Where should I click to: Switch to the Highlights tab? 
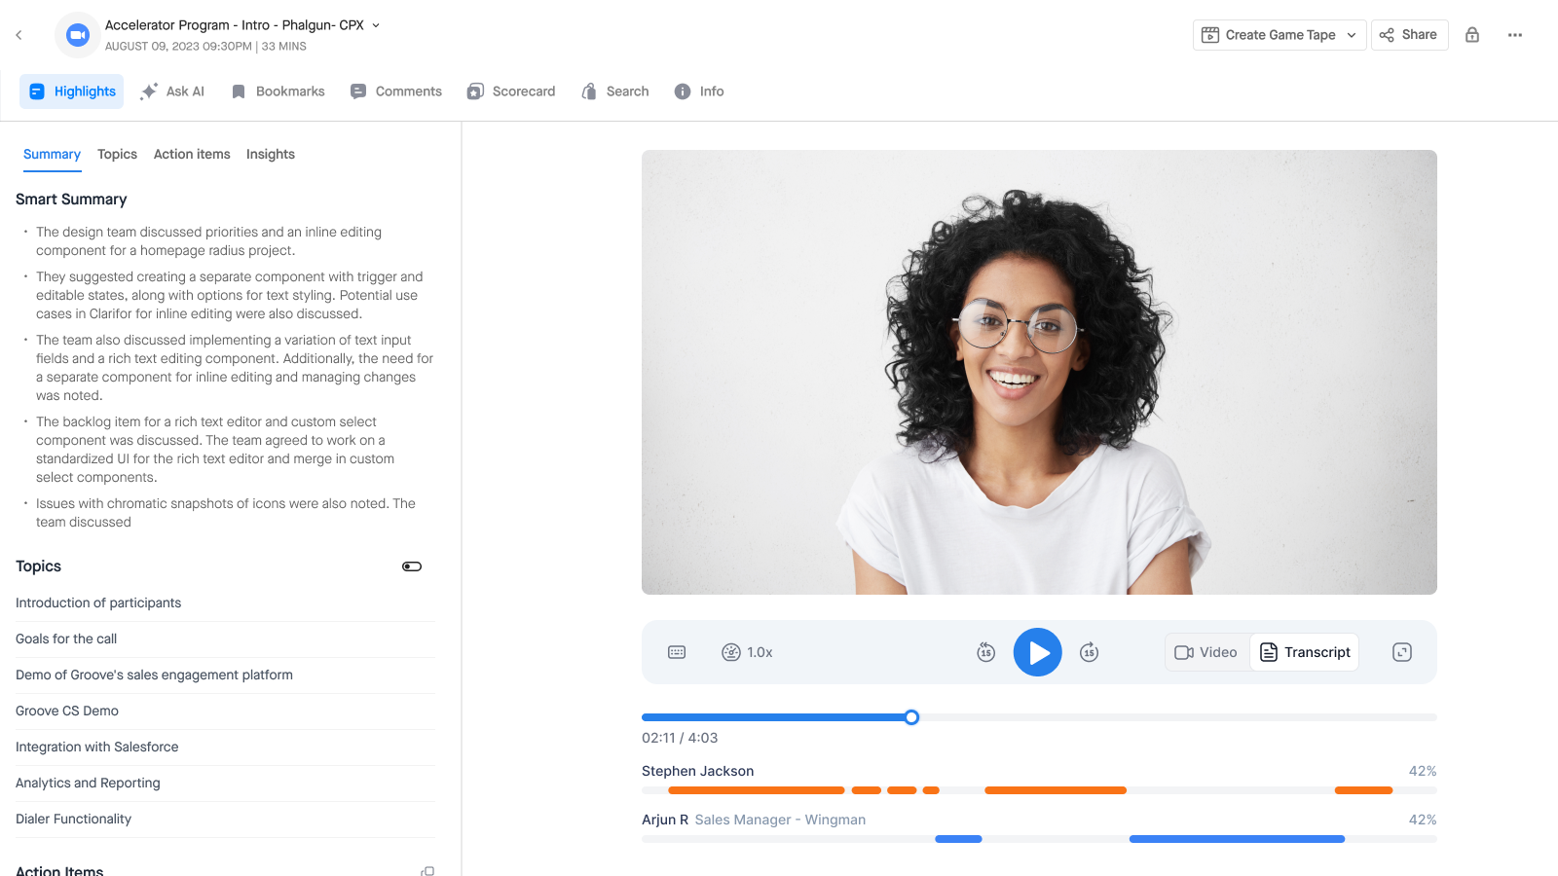72,91
